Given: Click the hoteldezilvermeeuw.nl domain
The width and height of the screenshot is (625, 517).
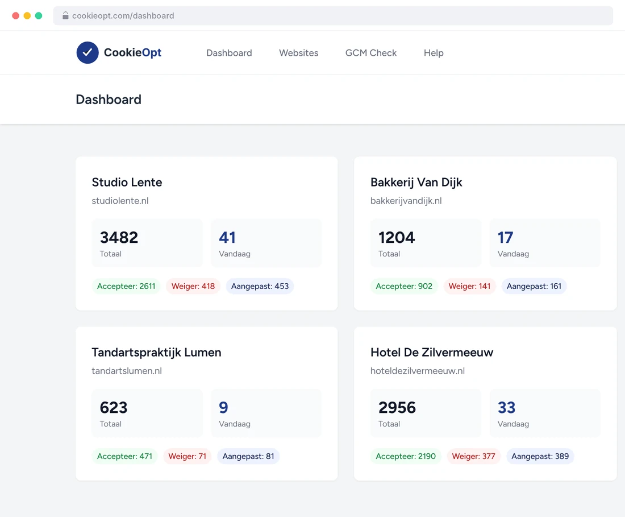Looking at the screenshot, I should pyautogui.click(x=418, y=371).
